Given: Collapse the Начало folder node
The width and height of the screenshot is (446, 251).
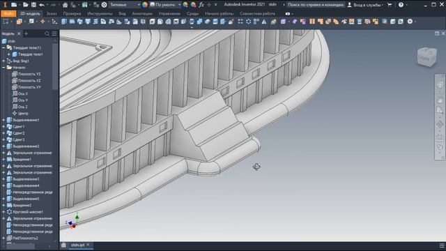Looking at the screenshot, I should [x=3, y=68].
